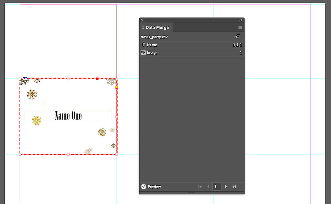
Task: Click the Create Merged Document icon
Action: pos(237,37)
